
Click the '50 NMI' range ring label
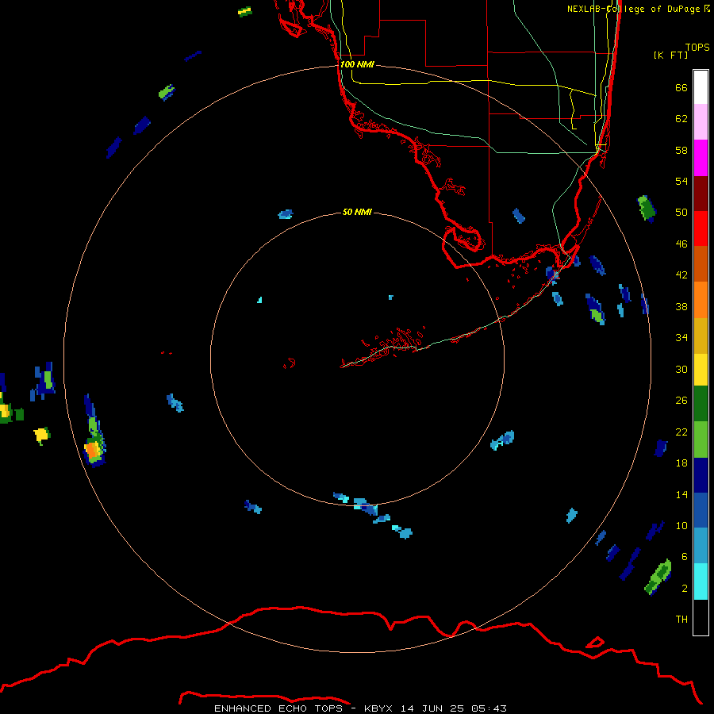[357, 212]
